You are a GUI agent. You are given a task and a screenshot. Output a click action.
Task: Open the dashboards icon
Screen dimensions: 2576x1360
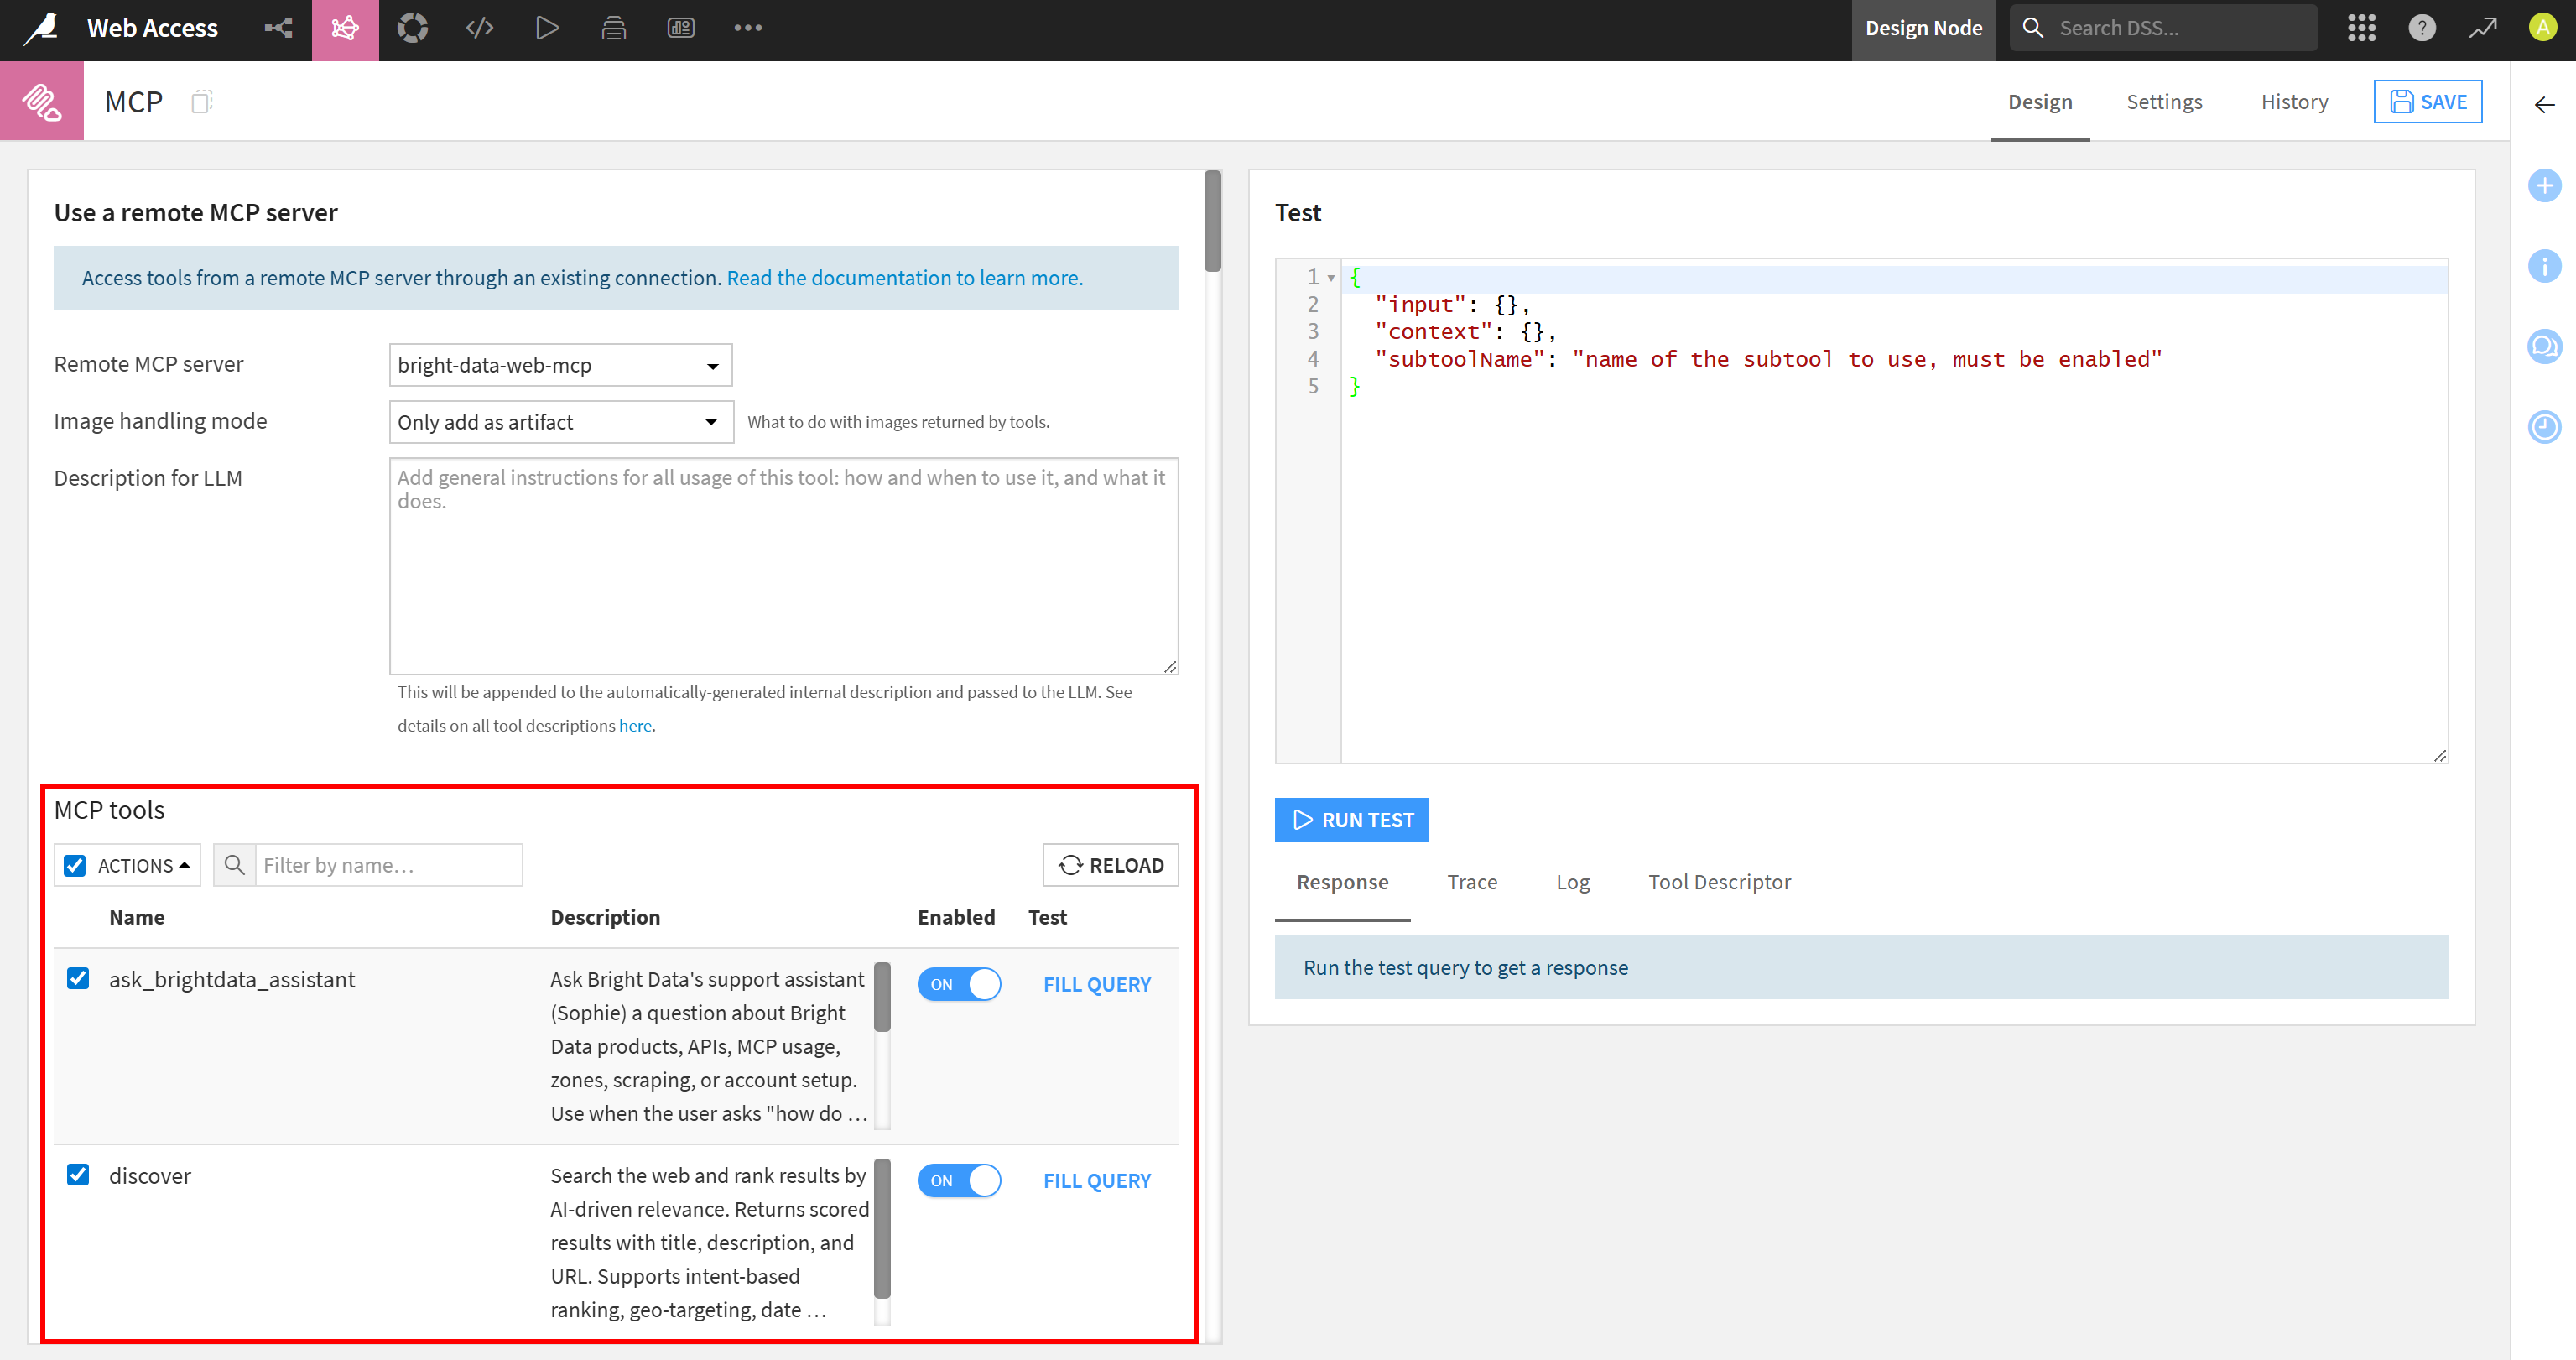[681, 28]
